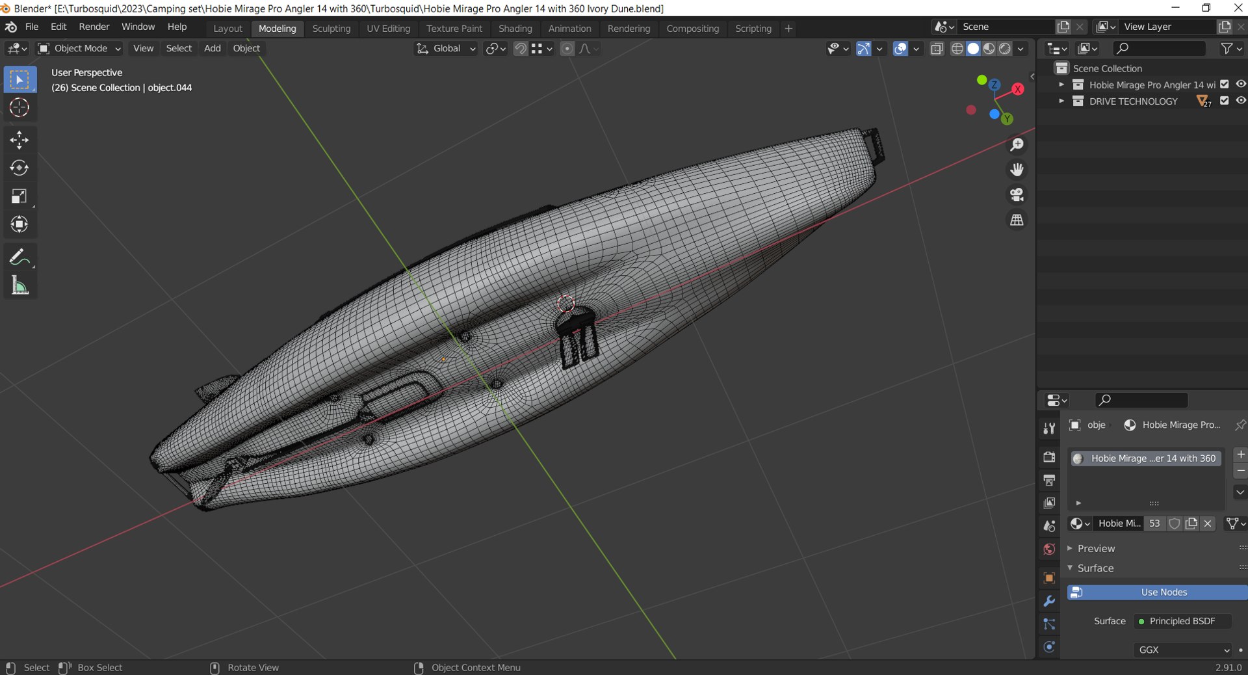Switch to the Sculpting workspace tab
The image size is (1248, 675).
tap(331, 29)
